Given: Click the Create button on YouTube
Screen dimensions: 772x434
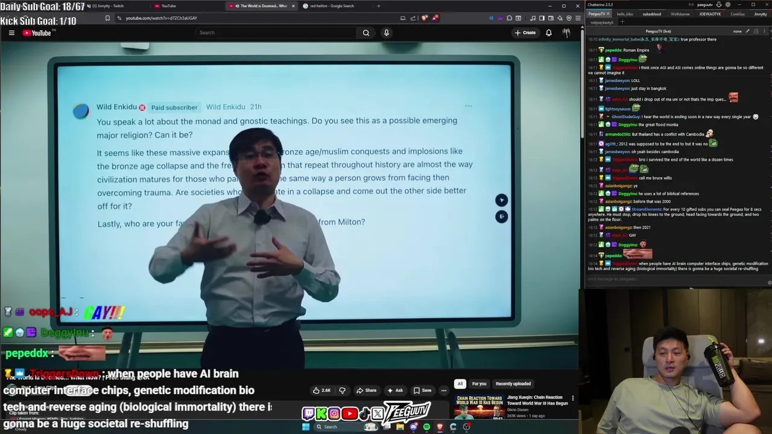Looking at the screenshot, I should pos(525,33).
